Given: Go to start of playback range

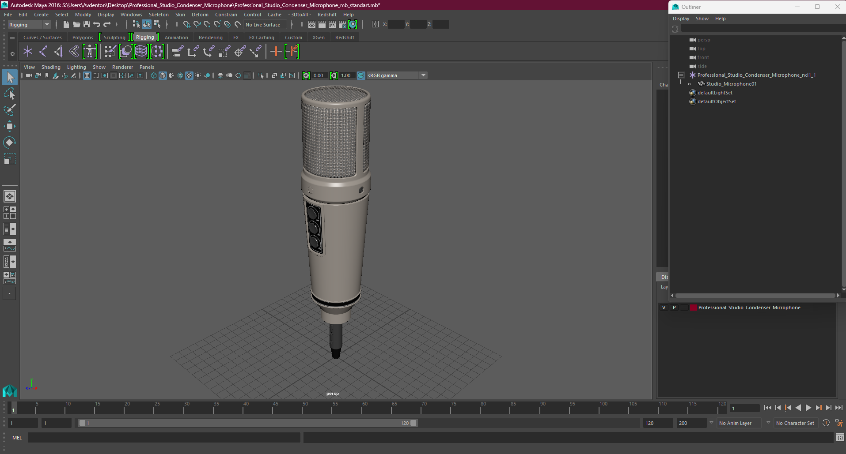Looking at the screenshot, I should point(768,408).
